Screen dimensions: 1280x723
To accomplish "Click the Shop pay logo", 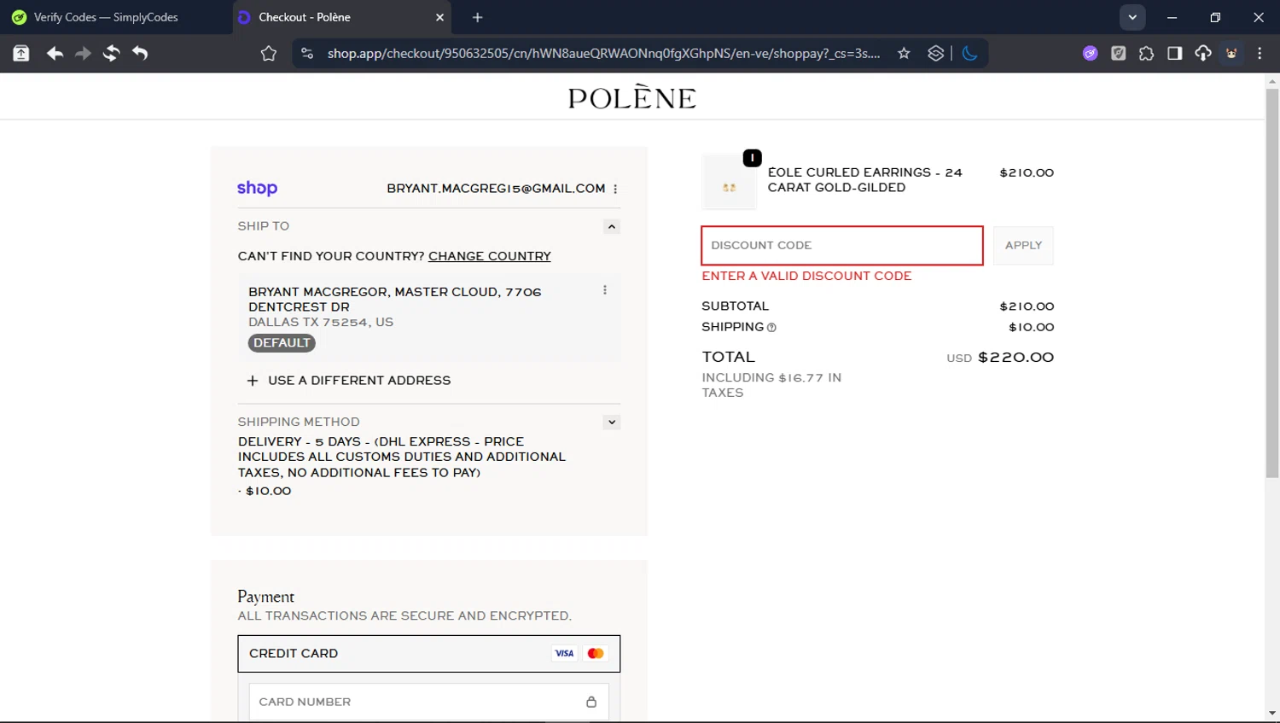I will [257, 188].
